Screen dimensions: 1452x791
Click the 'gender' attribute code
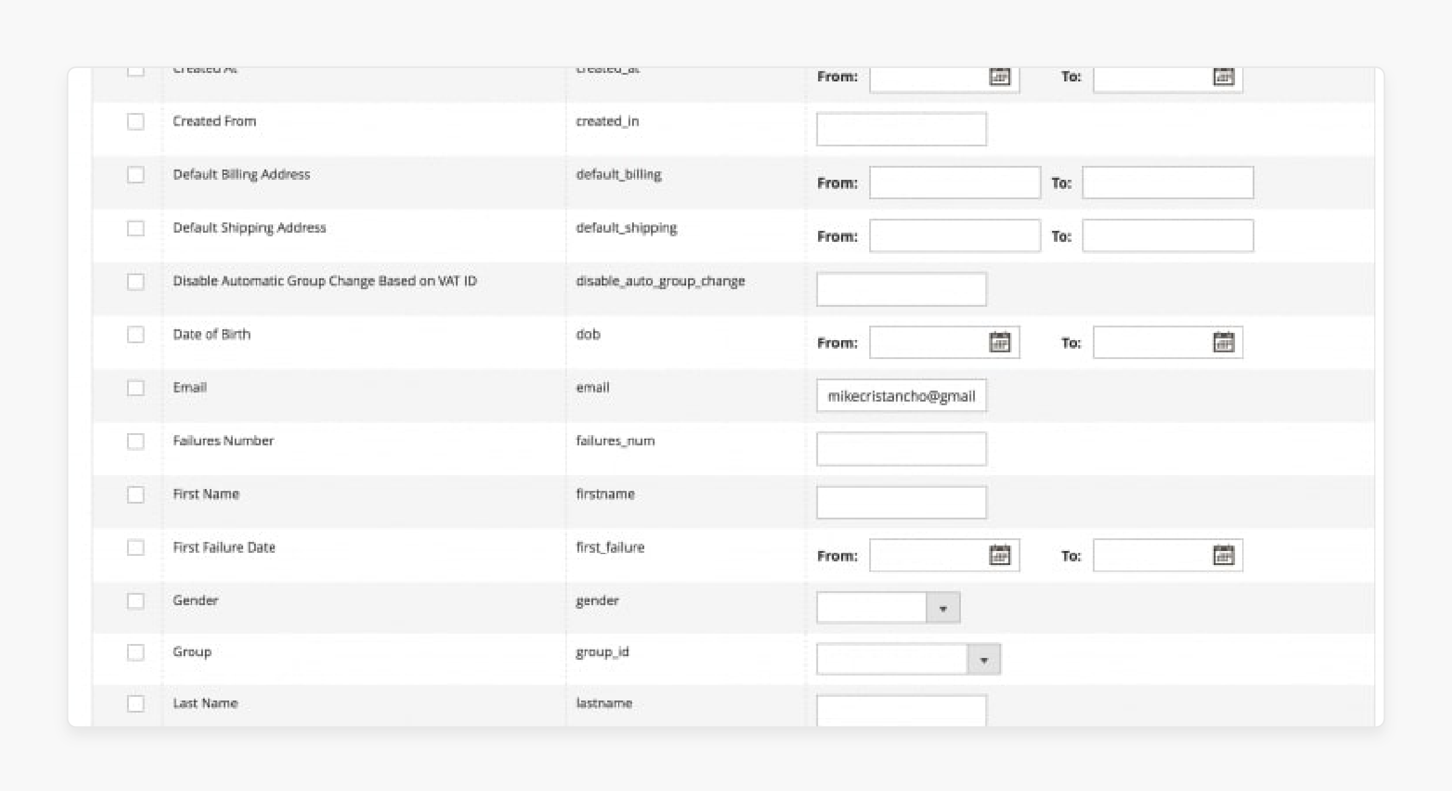pos(597,601)
